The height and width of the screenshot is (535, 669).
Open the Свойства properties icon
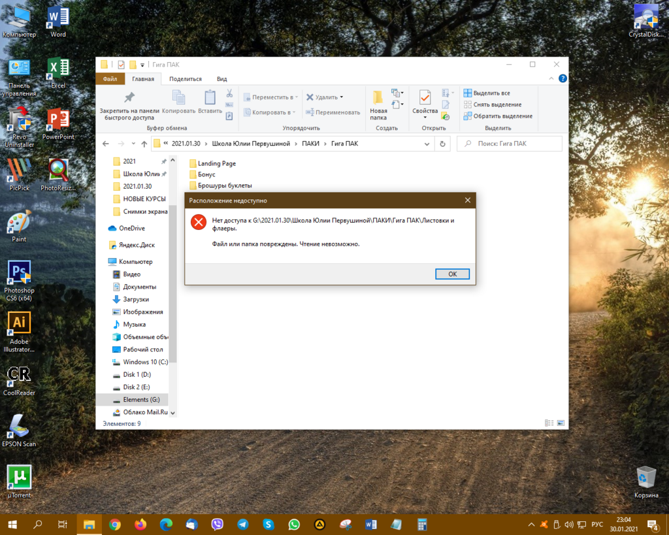[425, 98]
